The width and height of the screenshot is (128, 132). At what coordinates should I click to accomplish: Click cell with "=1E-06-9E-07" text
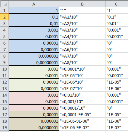82,127
